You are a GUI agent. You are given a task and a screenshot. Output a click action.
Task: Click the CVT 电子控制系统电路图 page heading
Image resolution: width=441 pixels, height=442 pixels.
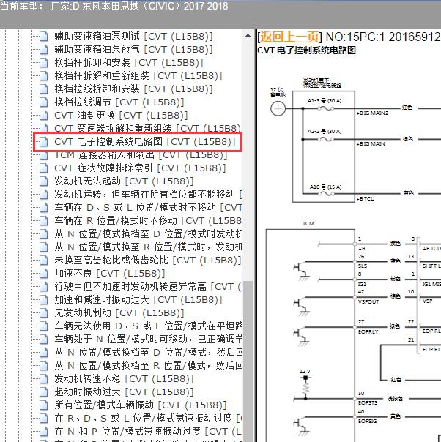[x=307, y=50]
